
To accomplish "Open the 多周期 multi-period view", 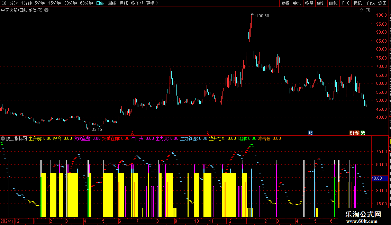I will pyautogui.click(x=137, y=3).
